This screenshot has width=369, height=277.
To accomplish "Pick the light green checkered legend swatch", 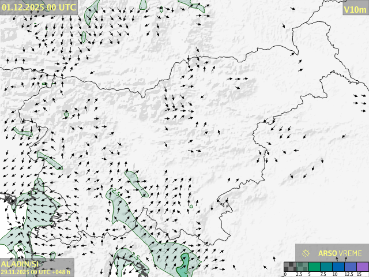I will click(x=302, y=266).
